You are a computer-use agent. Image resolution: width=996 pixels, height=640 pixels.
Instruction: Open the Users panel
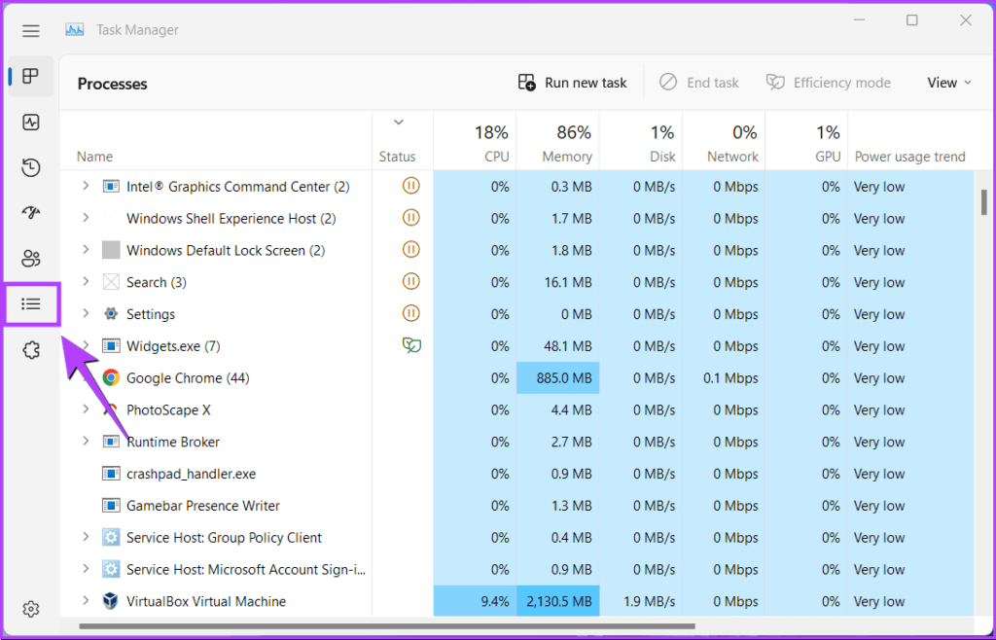coord(30,258)
